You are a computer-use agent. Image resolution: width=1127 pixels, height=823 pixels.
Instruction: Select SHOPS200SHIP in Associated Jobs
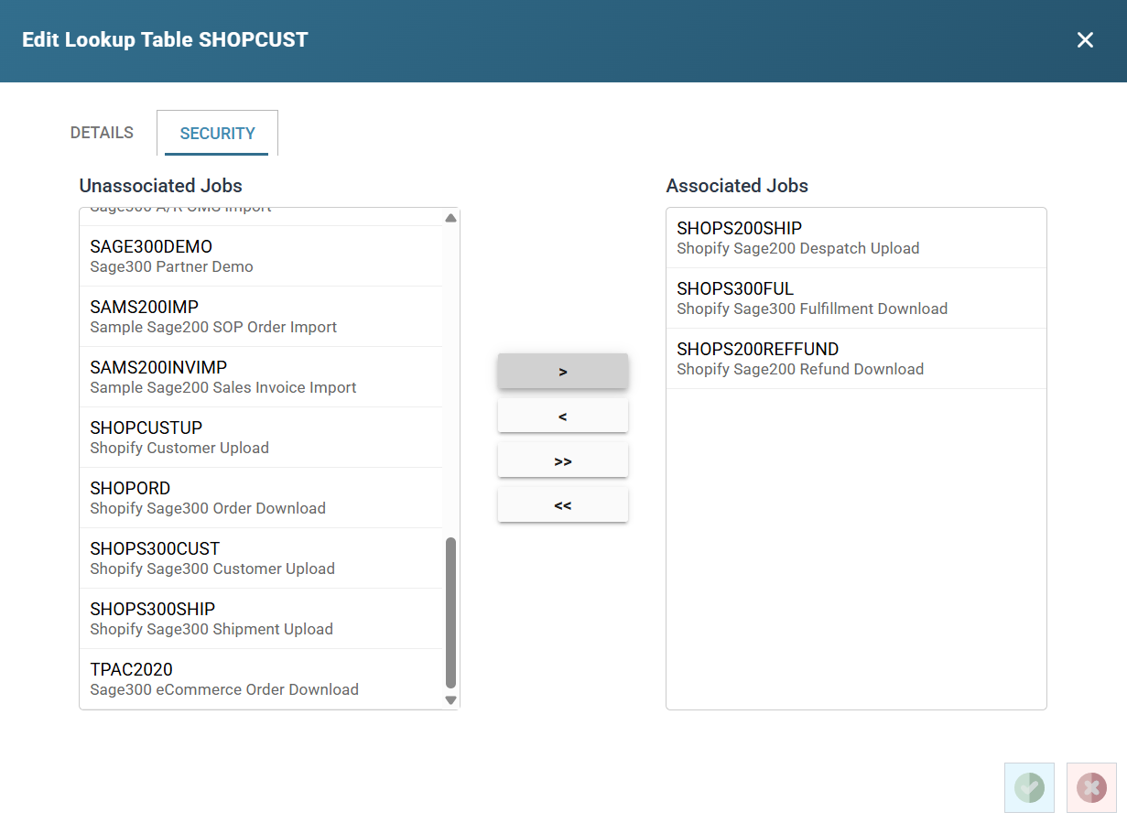856,238
